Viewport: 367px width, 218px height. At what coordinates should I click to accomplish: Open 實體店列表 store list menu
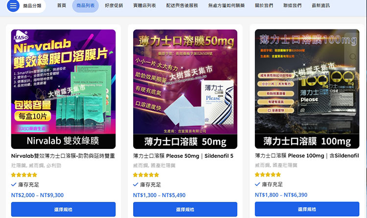pyautogui.click(x=145, y=5)
